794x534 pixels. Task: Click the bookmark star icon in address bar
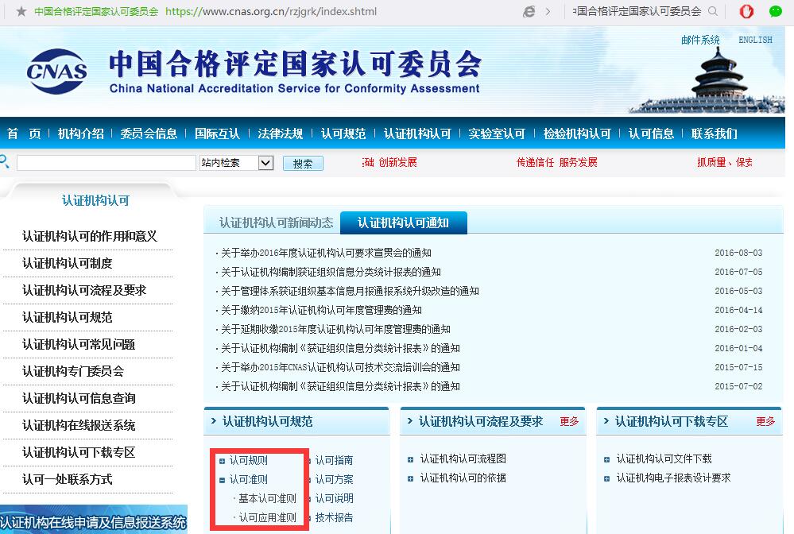pos(21,11)
